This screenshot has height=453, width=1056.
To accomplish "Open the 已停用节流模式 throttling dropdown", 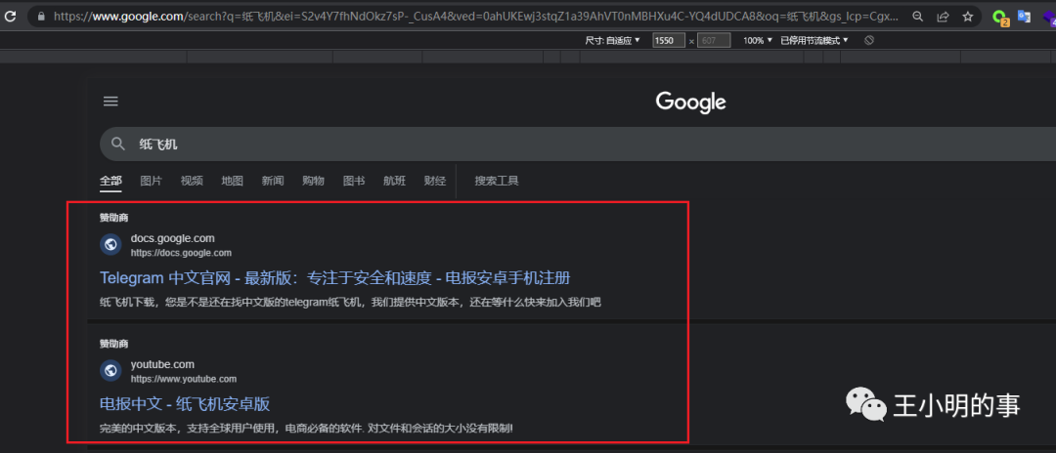I will click(814, 40).
